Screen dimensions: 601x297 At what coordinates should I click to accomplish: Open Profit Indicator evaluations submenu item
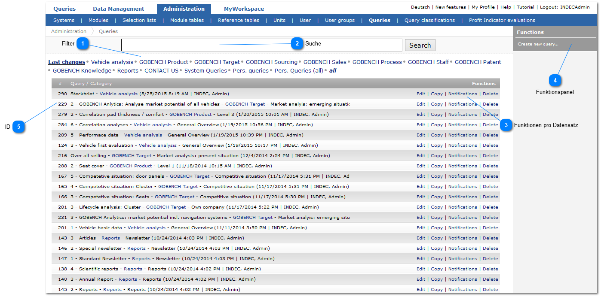coord(502,20)
